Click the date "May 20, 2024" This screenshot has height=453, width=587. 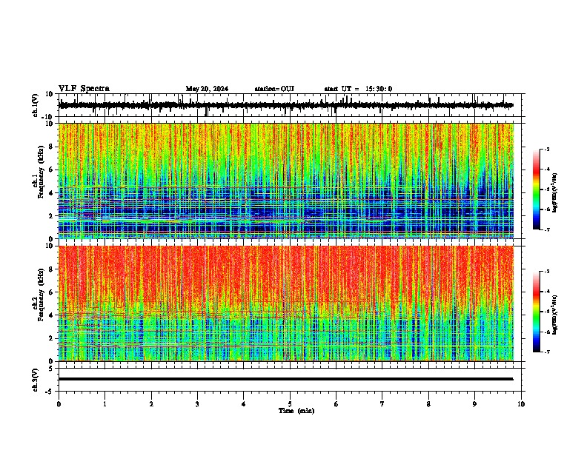coord(207,89)
